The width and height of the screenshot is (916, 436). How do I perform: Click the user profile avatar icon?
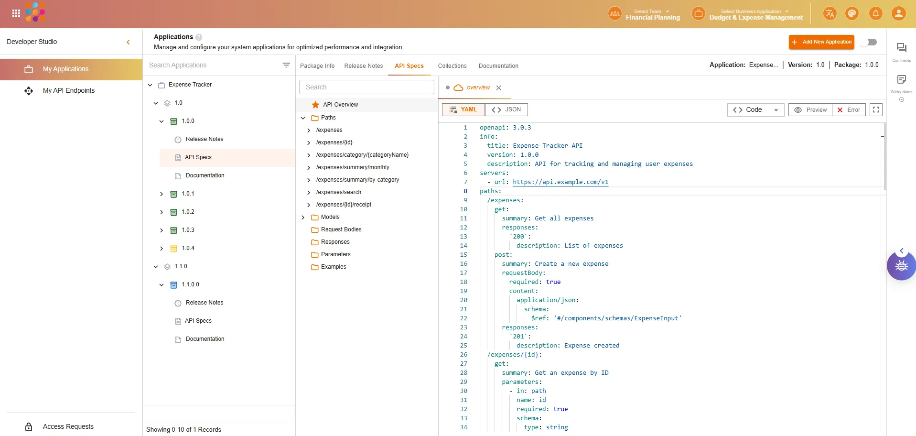898,13
